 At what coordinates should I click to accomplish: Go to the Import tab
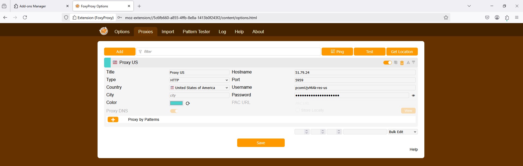point(168,32)
